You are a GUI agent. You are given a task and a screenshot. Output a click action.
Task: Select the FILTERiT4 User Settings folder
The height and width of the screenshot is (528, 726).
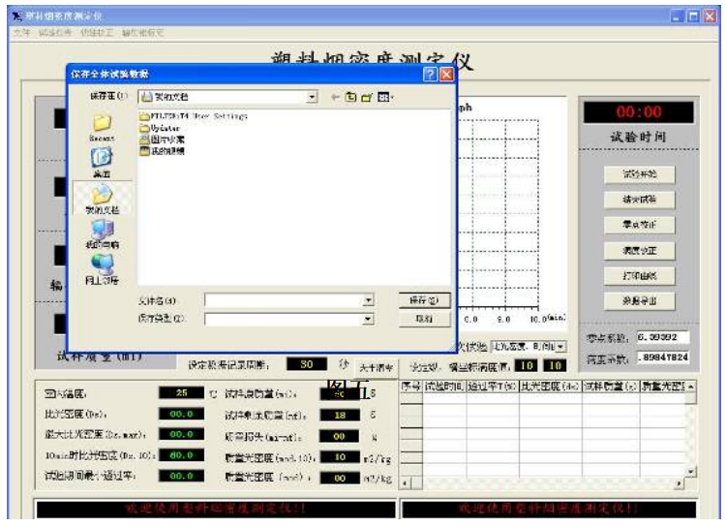click(x=194, y=116)
